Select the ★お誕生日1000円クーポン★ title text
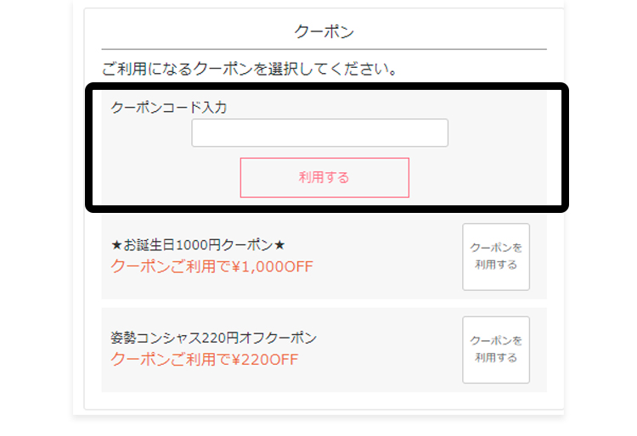637x436 pixels. (x=198, y=245)
